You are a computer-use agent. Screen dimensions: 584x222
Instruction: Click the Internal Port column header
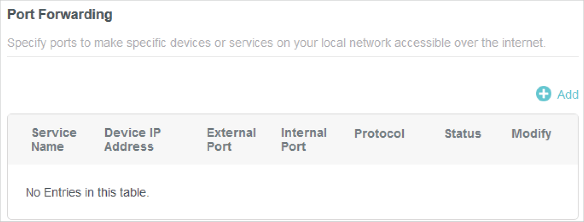(x=304, y=139)
